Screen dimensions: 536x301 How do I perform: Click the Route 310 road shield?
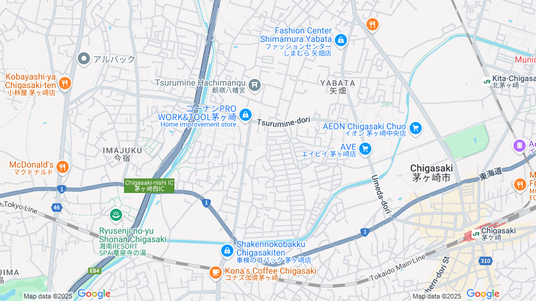click(x=485, y=261)
